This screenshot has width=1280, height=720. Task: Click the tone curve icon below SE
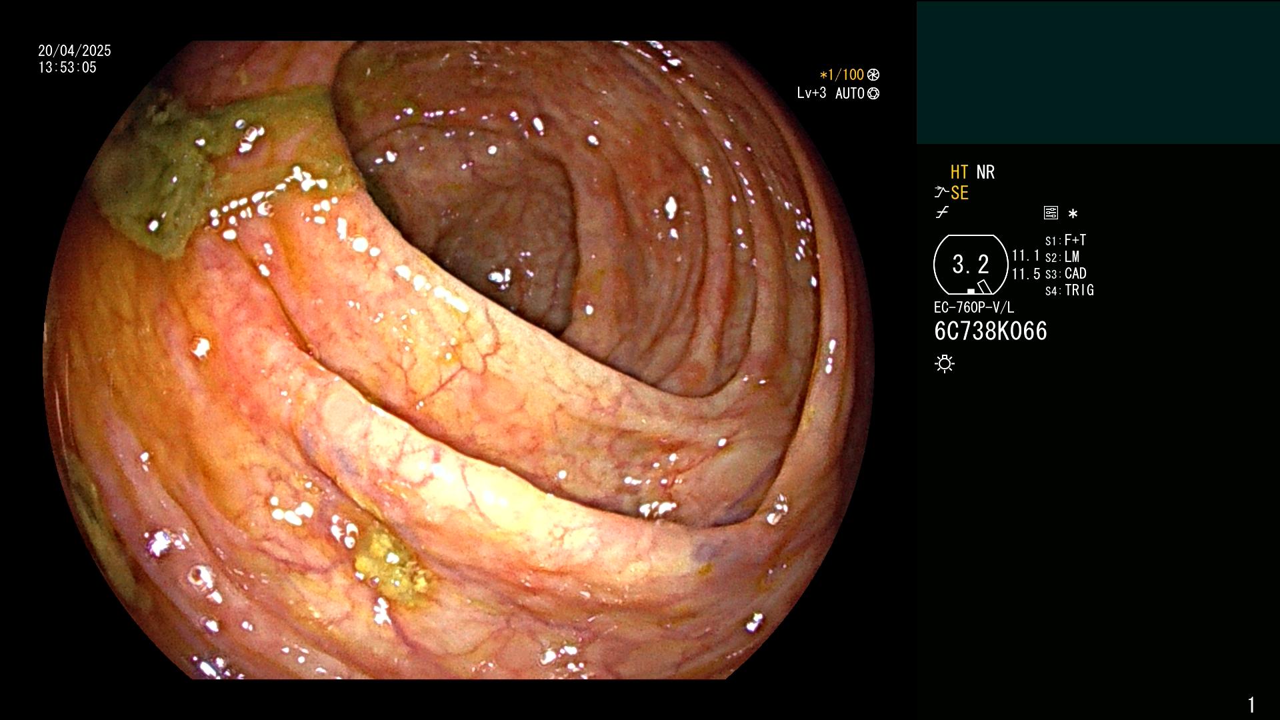point(942,213)
